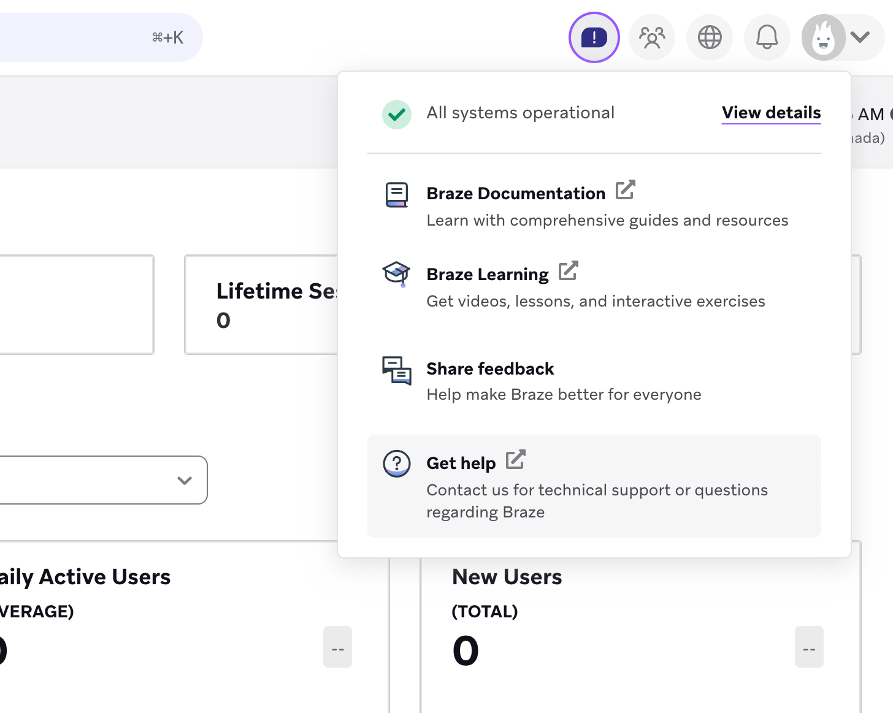Click the team members icon
The height and width of the screenshot is (713, 893).
click(x=651, y=37)
